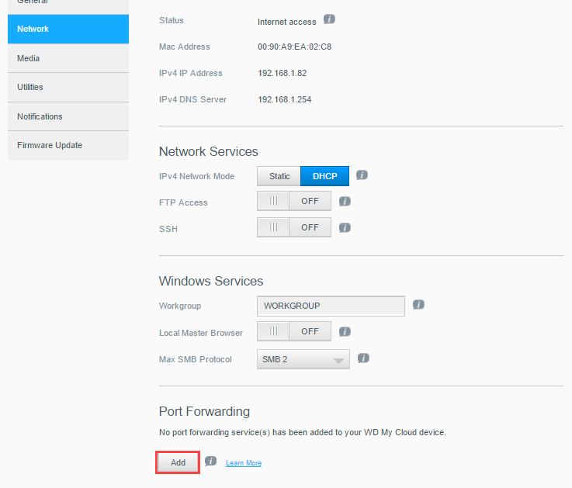Viewport: 572px width, 488px height.
Task: Click info icon next to Workgroup field
Action: pyautogui.click(x=418, y=305)
